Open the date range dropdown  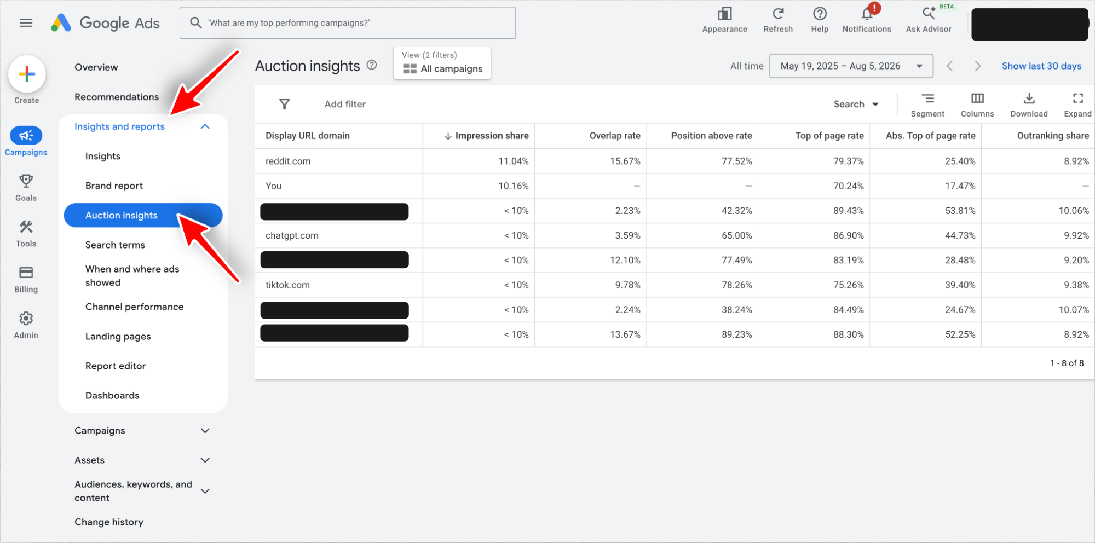tap(851, 66)
